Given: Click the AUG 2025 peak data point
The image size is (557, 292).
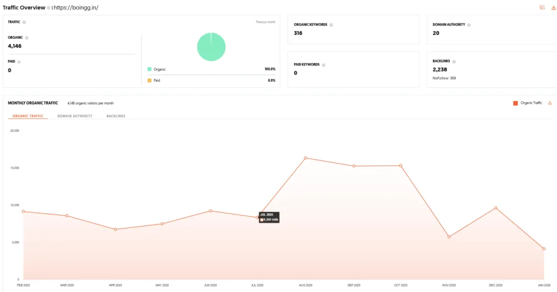Looking at the screenshot, I should (x=306, y=158).
